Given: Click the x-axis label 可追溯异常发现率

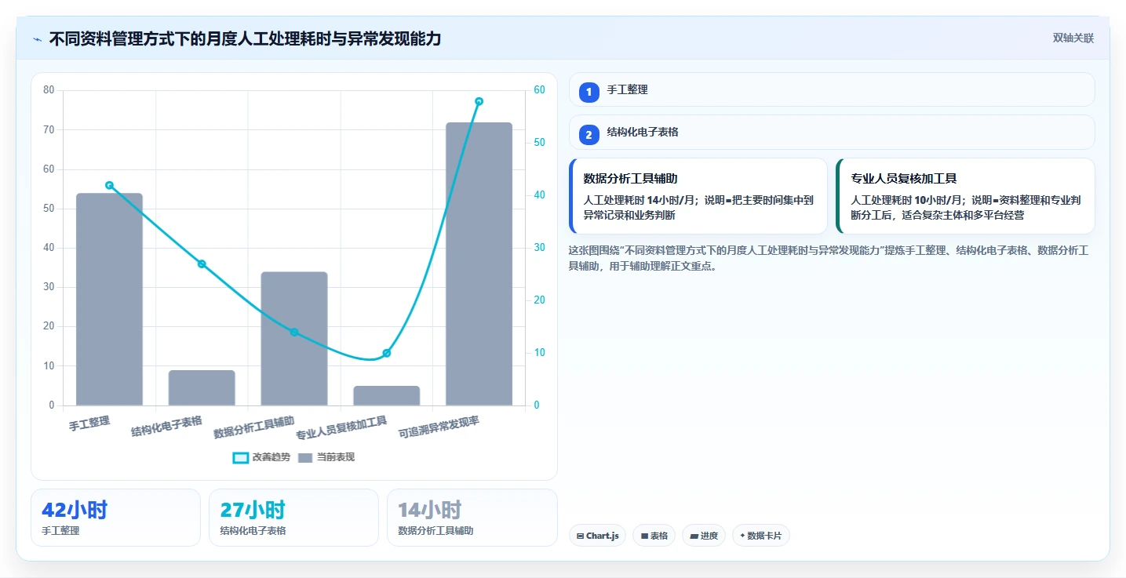Looking at the screenshot, I should [439, 427].
